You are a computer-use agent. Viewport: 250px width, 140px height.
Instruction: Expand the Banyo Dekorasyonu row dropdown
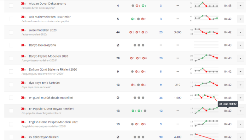241,45
